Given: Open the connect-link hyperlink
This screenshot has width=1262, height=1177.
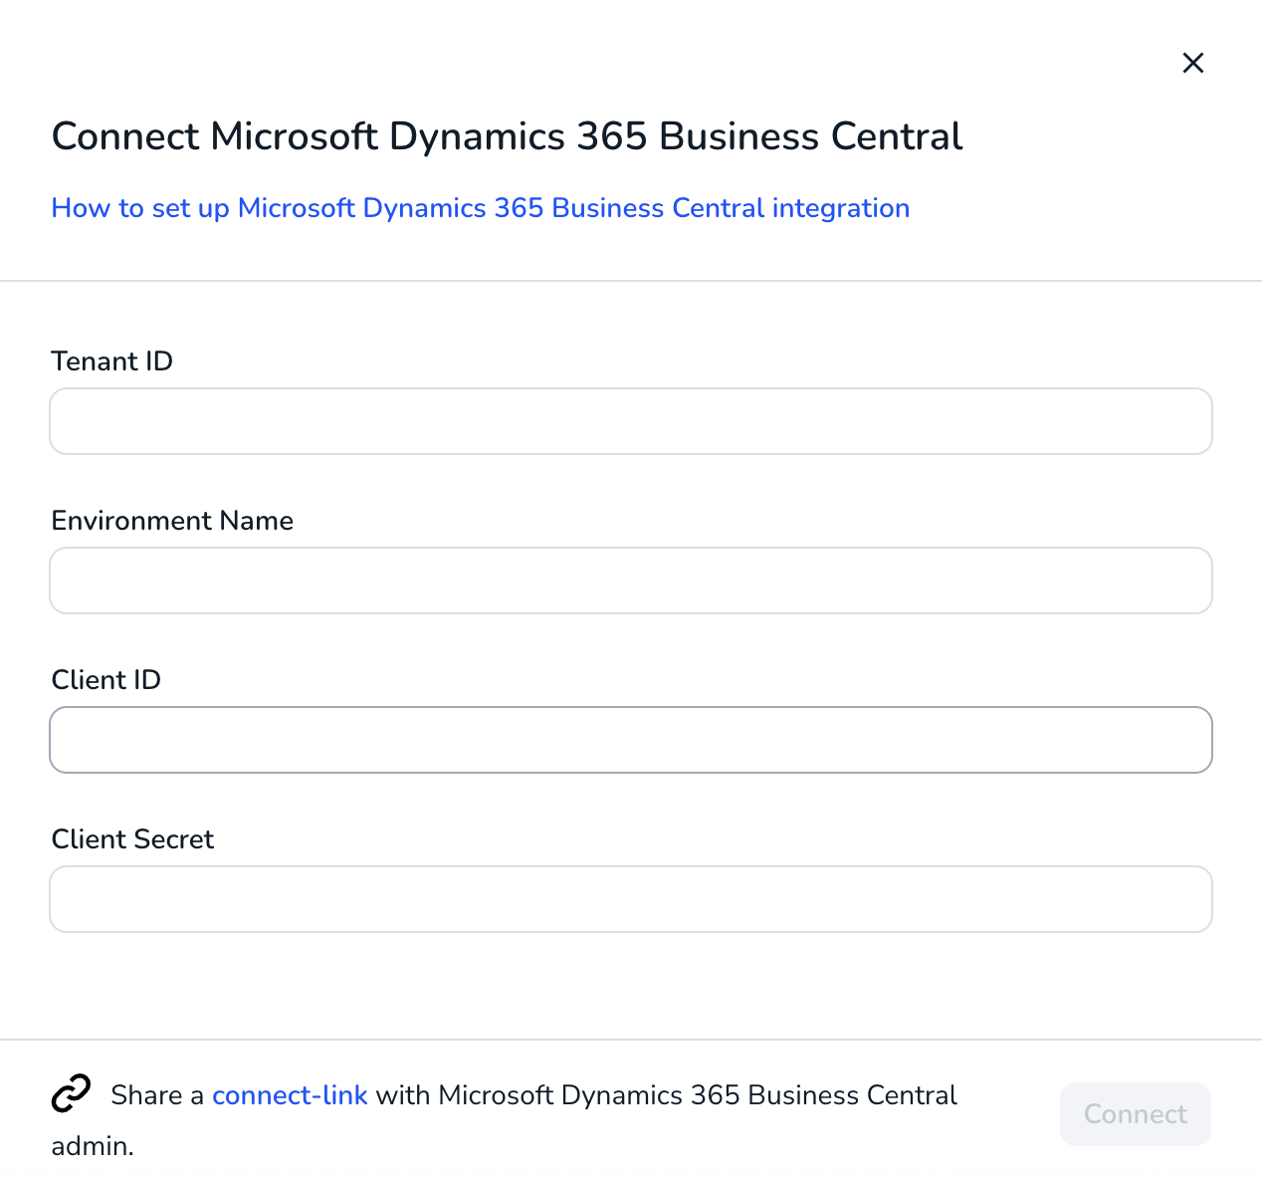Looking at the screenshot, I should pos(290,1095).
